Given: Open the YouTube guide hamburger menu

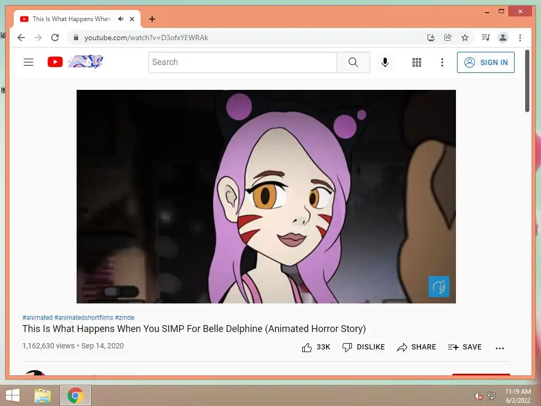Looking at the screenshot, I should pyautogui.click(x=29, y=62).
